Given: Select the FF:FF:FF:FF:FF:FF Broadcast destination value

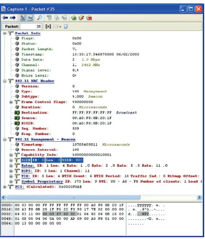Looking at the screenshot, I should [105, 113].
